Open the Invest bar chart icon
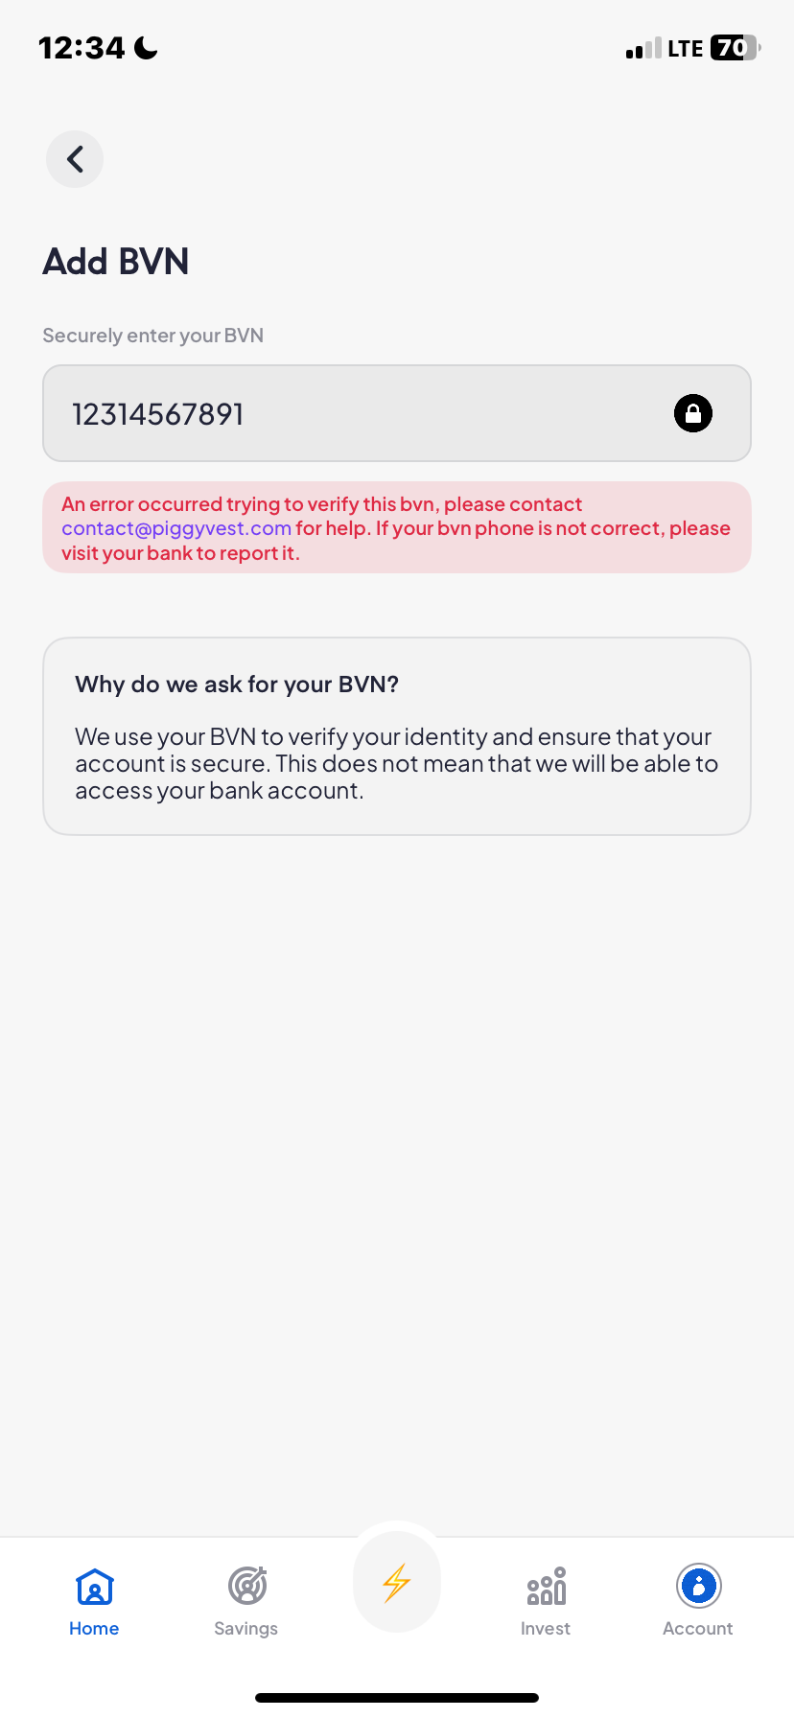The height and width of the screenshot is (1718, 794). (x=546, y=1587)
